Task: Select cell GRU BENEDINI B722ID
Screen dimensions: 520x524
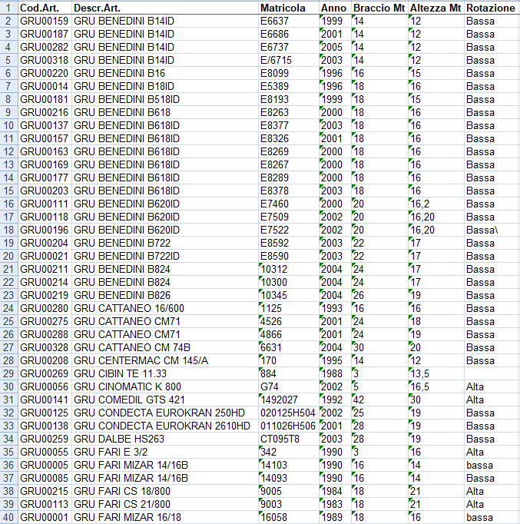Action: (165, 256)
